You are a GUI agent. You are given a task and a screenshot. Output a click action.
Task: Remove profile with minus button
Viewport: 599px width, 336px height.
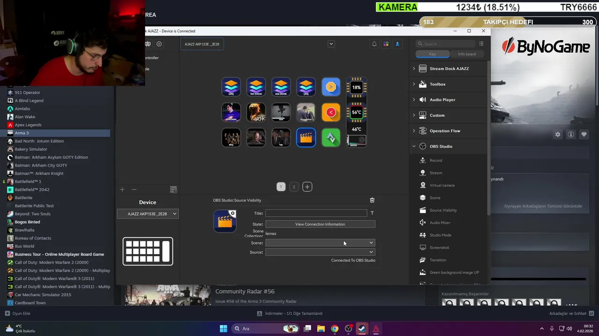click(x=134, y=189)
